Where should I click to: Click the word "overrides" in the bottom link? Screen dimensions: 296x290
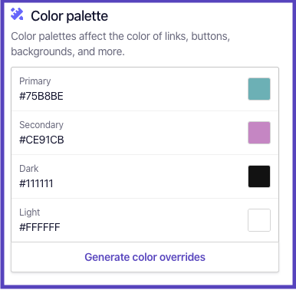[x=183, y=257]
